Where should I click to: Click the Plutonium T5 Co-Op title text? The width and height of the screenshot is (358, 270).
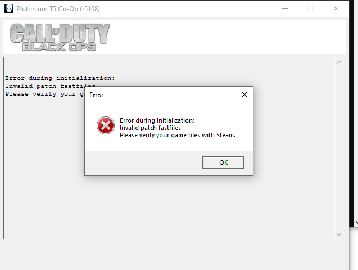click(58, 9)
